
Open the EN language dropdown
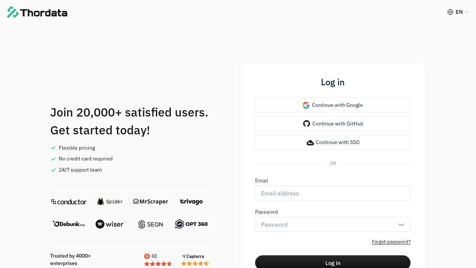pos(459,12)
